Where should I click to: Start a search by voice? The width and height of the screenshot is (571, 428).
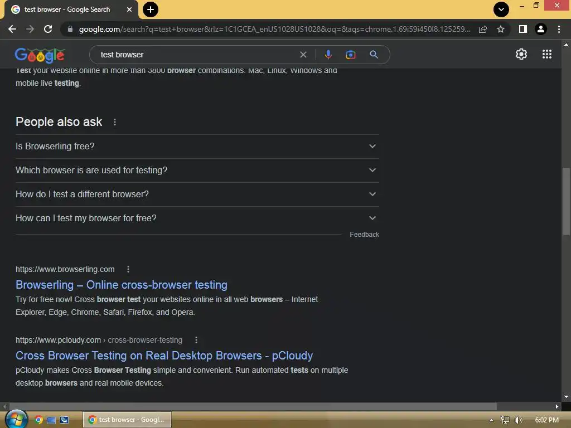[328, 55]
